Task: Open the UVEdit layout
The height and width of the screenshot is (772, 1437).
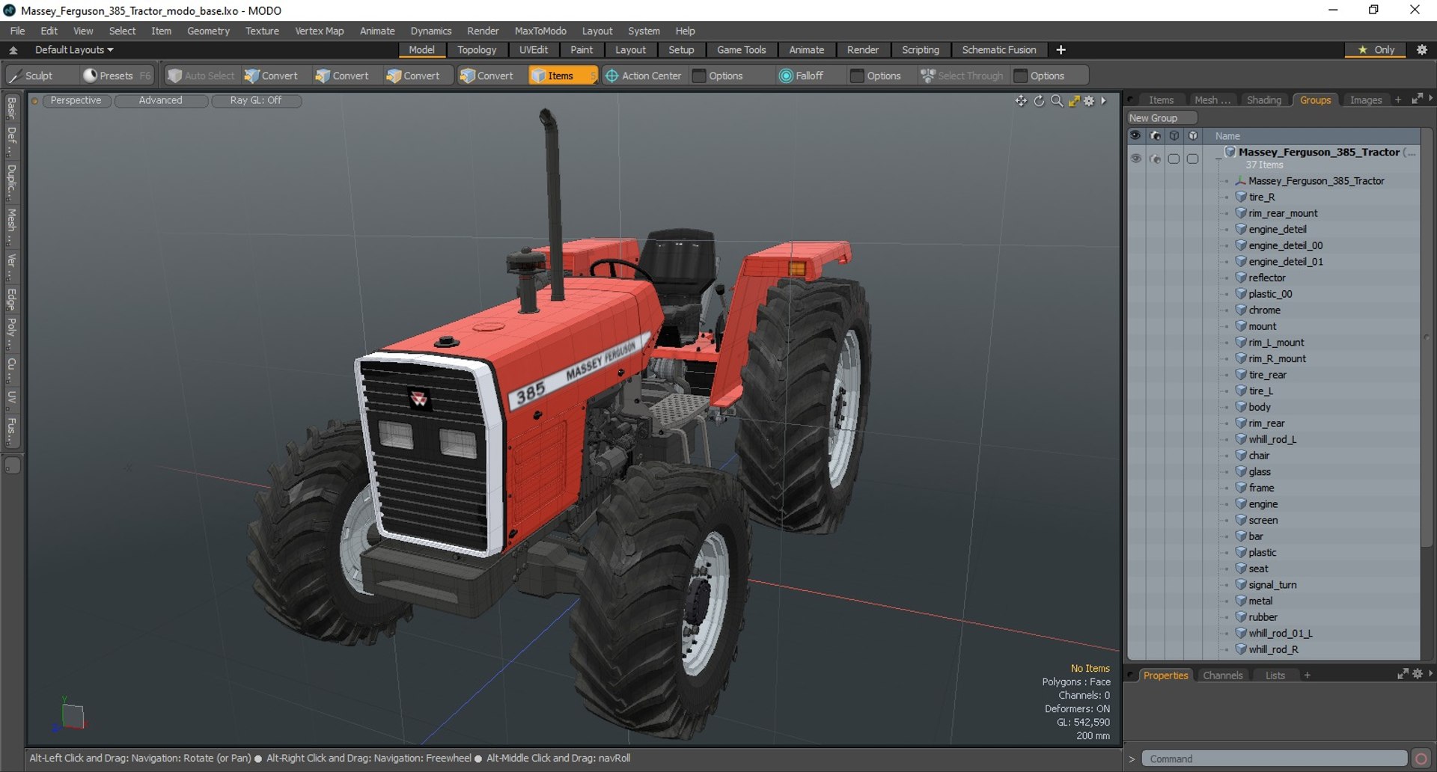Action: (x=534, y=50)
